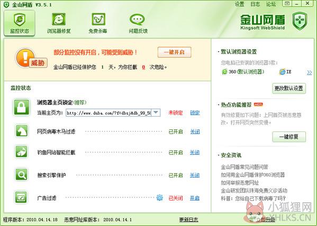This screenshot has height=226, width=317.
Task: Expand the homepage URL dropdown arrow
Action: tap(156, 112)
